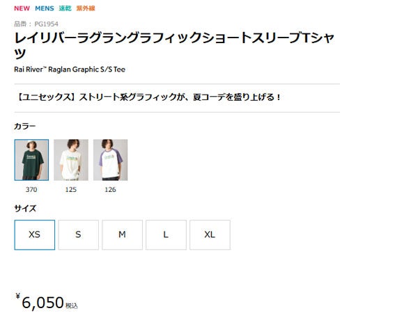Click the Japanese product title heading
Screen dimensions: 418x313
tap(174, 45)
